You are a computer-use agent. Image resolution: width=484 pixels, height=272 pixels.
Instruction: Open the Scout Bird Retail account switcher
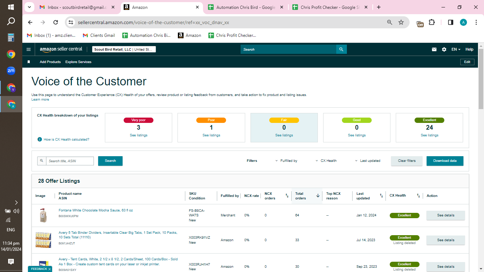coord(124,50)
